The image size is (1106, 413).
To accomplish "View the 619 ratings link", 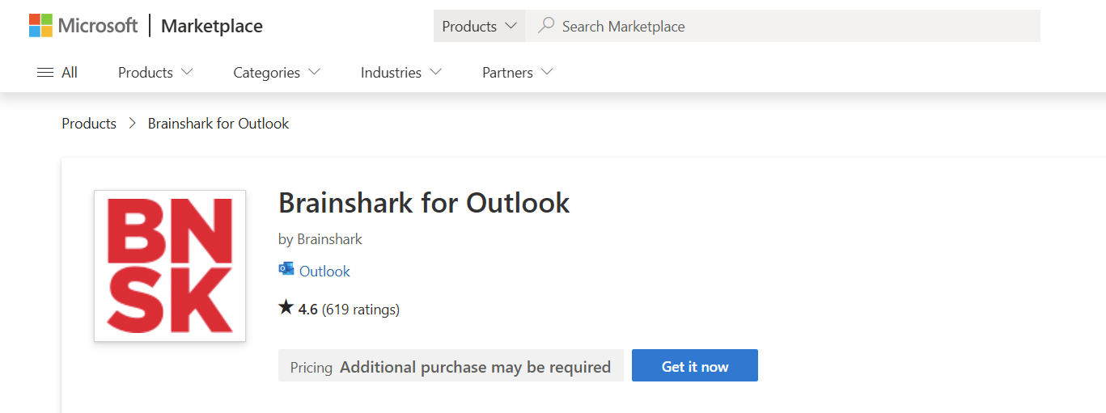I will point(361,309).
